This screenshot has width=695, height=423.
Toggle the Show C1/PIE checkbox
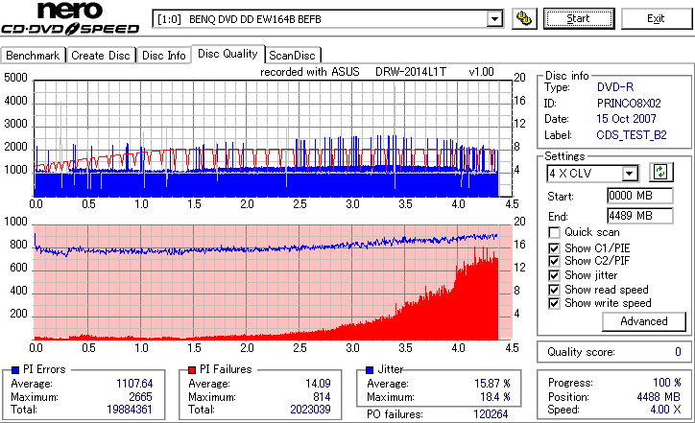coord(554,248)
